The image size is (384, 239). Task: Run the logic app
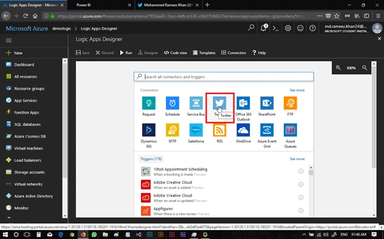point(126,53)
